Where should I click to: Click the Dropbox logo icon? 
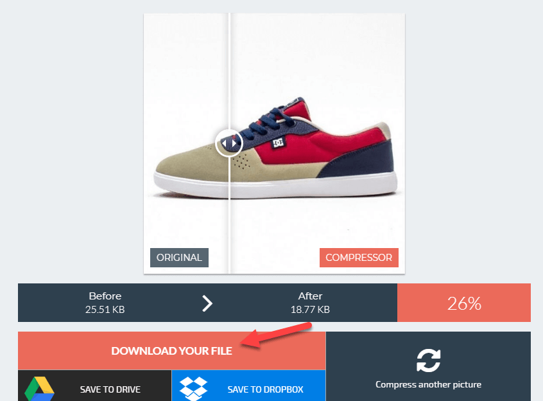194,389
